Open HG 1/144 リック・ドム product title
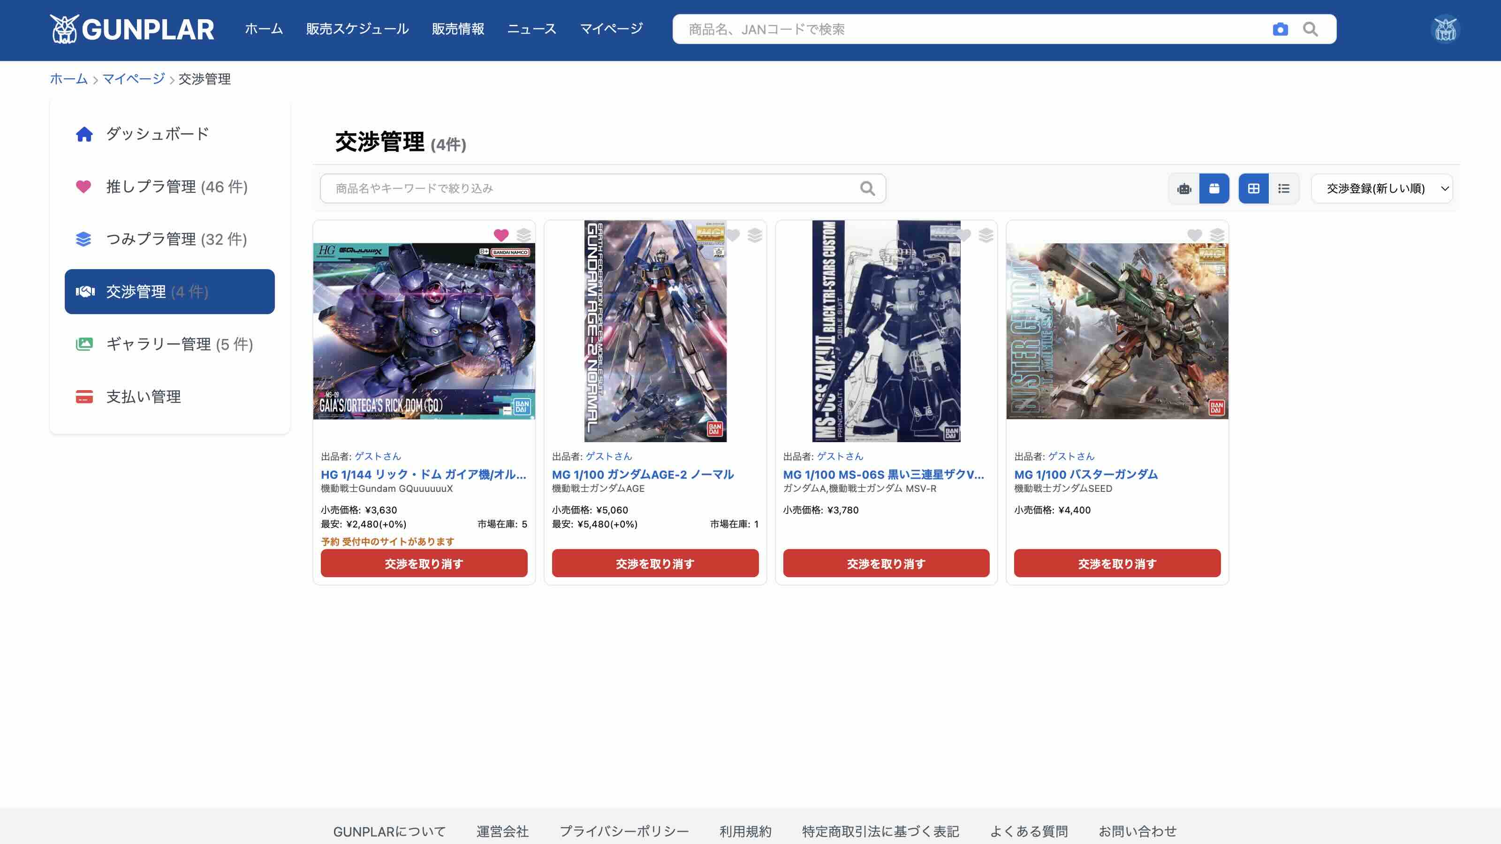 424,475
